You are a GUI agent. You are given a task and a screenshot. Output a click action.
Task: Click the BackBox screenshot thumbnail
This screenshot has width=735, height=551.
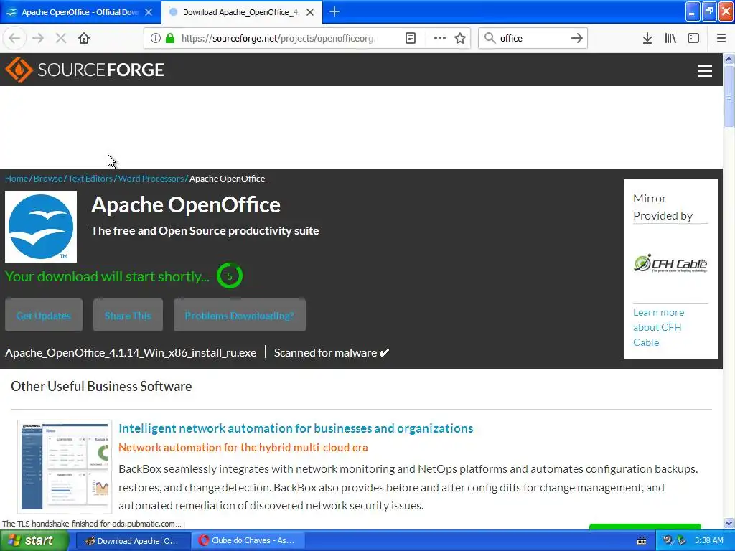pyautogui.click(x=65, y=466)
